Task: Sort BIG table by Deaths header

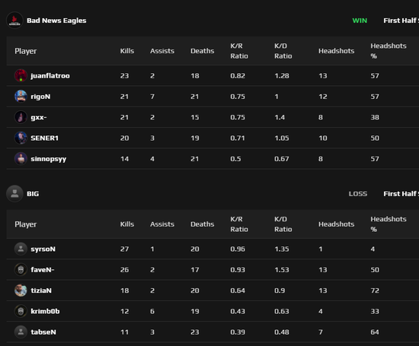Action: click(203, 224)
